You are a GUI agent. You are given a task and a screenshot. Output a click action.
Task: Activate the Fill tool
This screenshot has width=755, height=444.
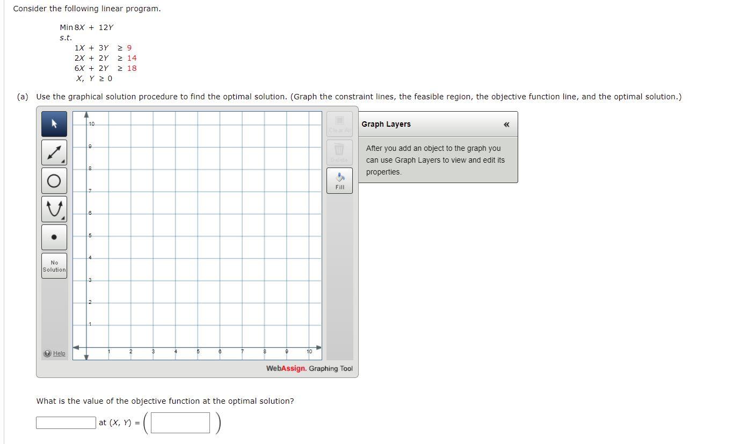(339, 180)
